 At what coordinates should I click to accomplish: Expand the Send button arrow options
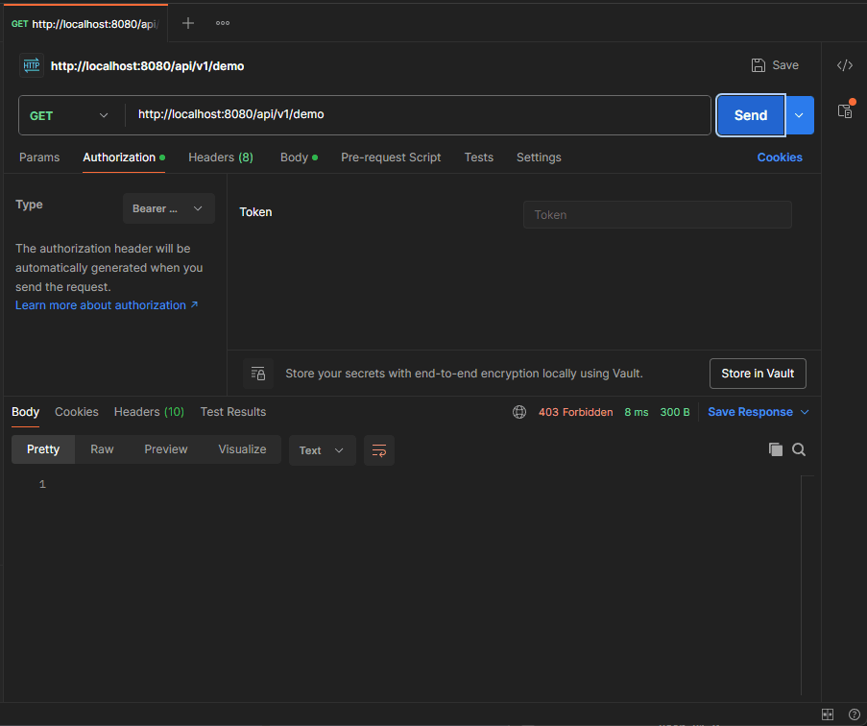click(799, 115)
